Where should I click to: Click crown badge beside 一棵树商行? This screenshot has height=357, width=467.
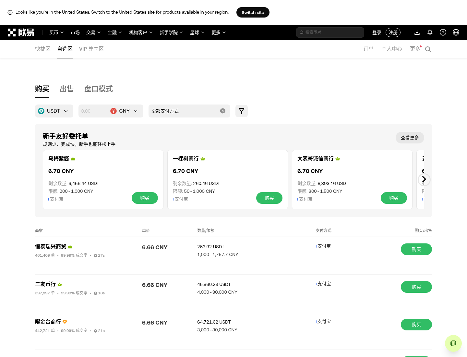point(203,159)
